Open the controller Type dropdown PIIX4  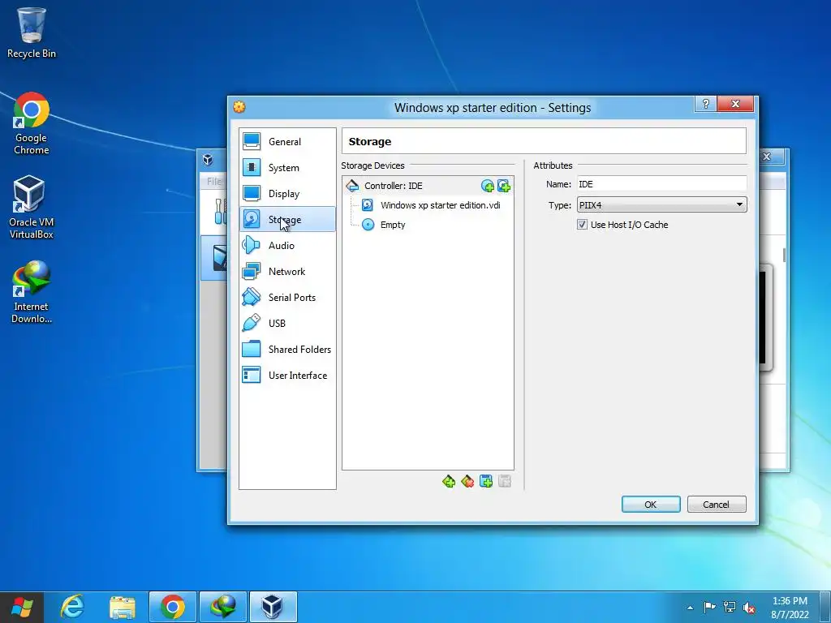click(x=661, y=205)
